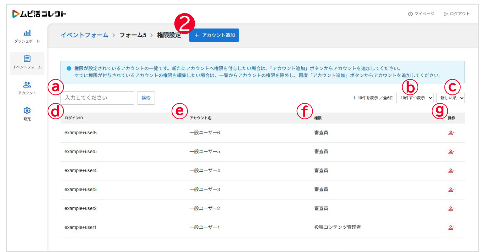This screenshot has height=252, width=485.
Task: Go to イベントフォーム breadcrumb
Action: [x=84, y=35]
